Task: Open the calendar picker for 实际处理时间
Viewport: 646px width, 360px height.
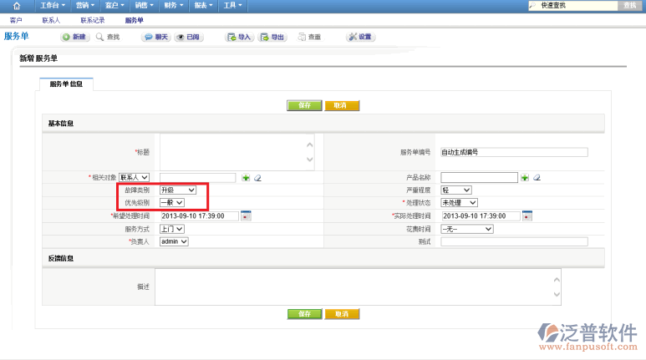Action: coord(527,215)
